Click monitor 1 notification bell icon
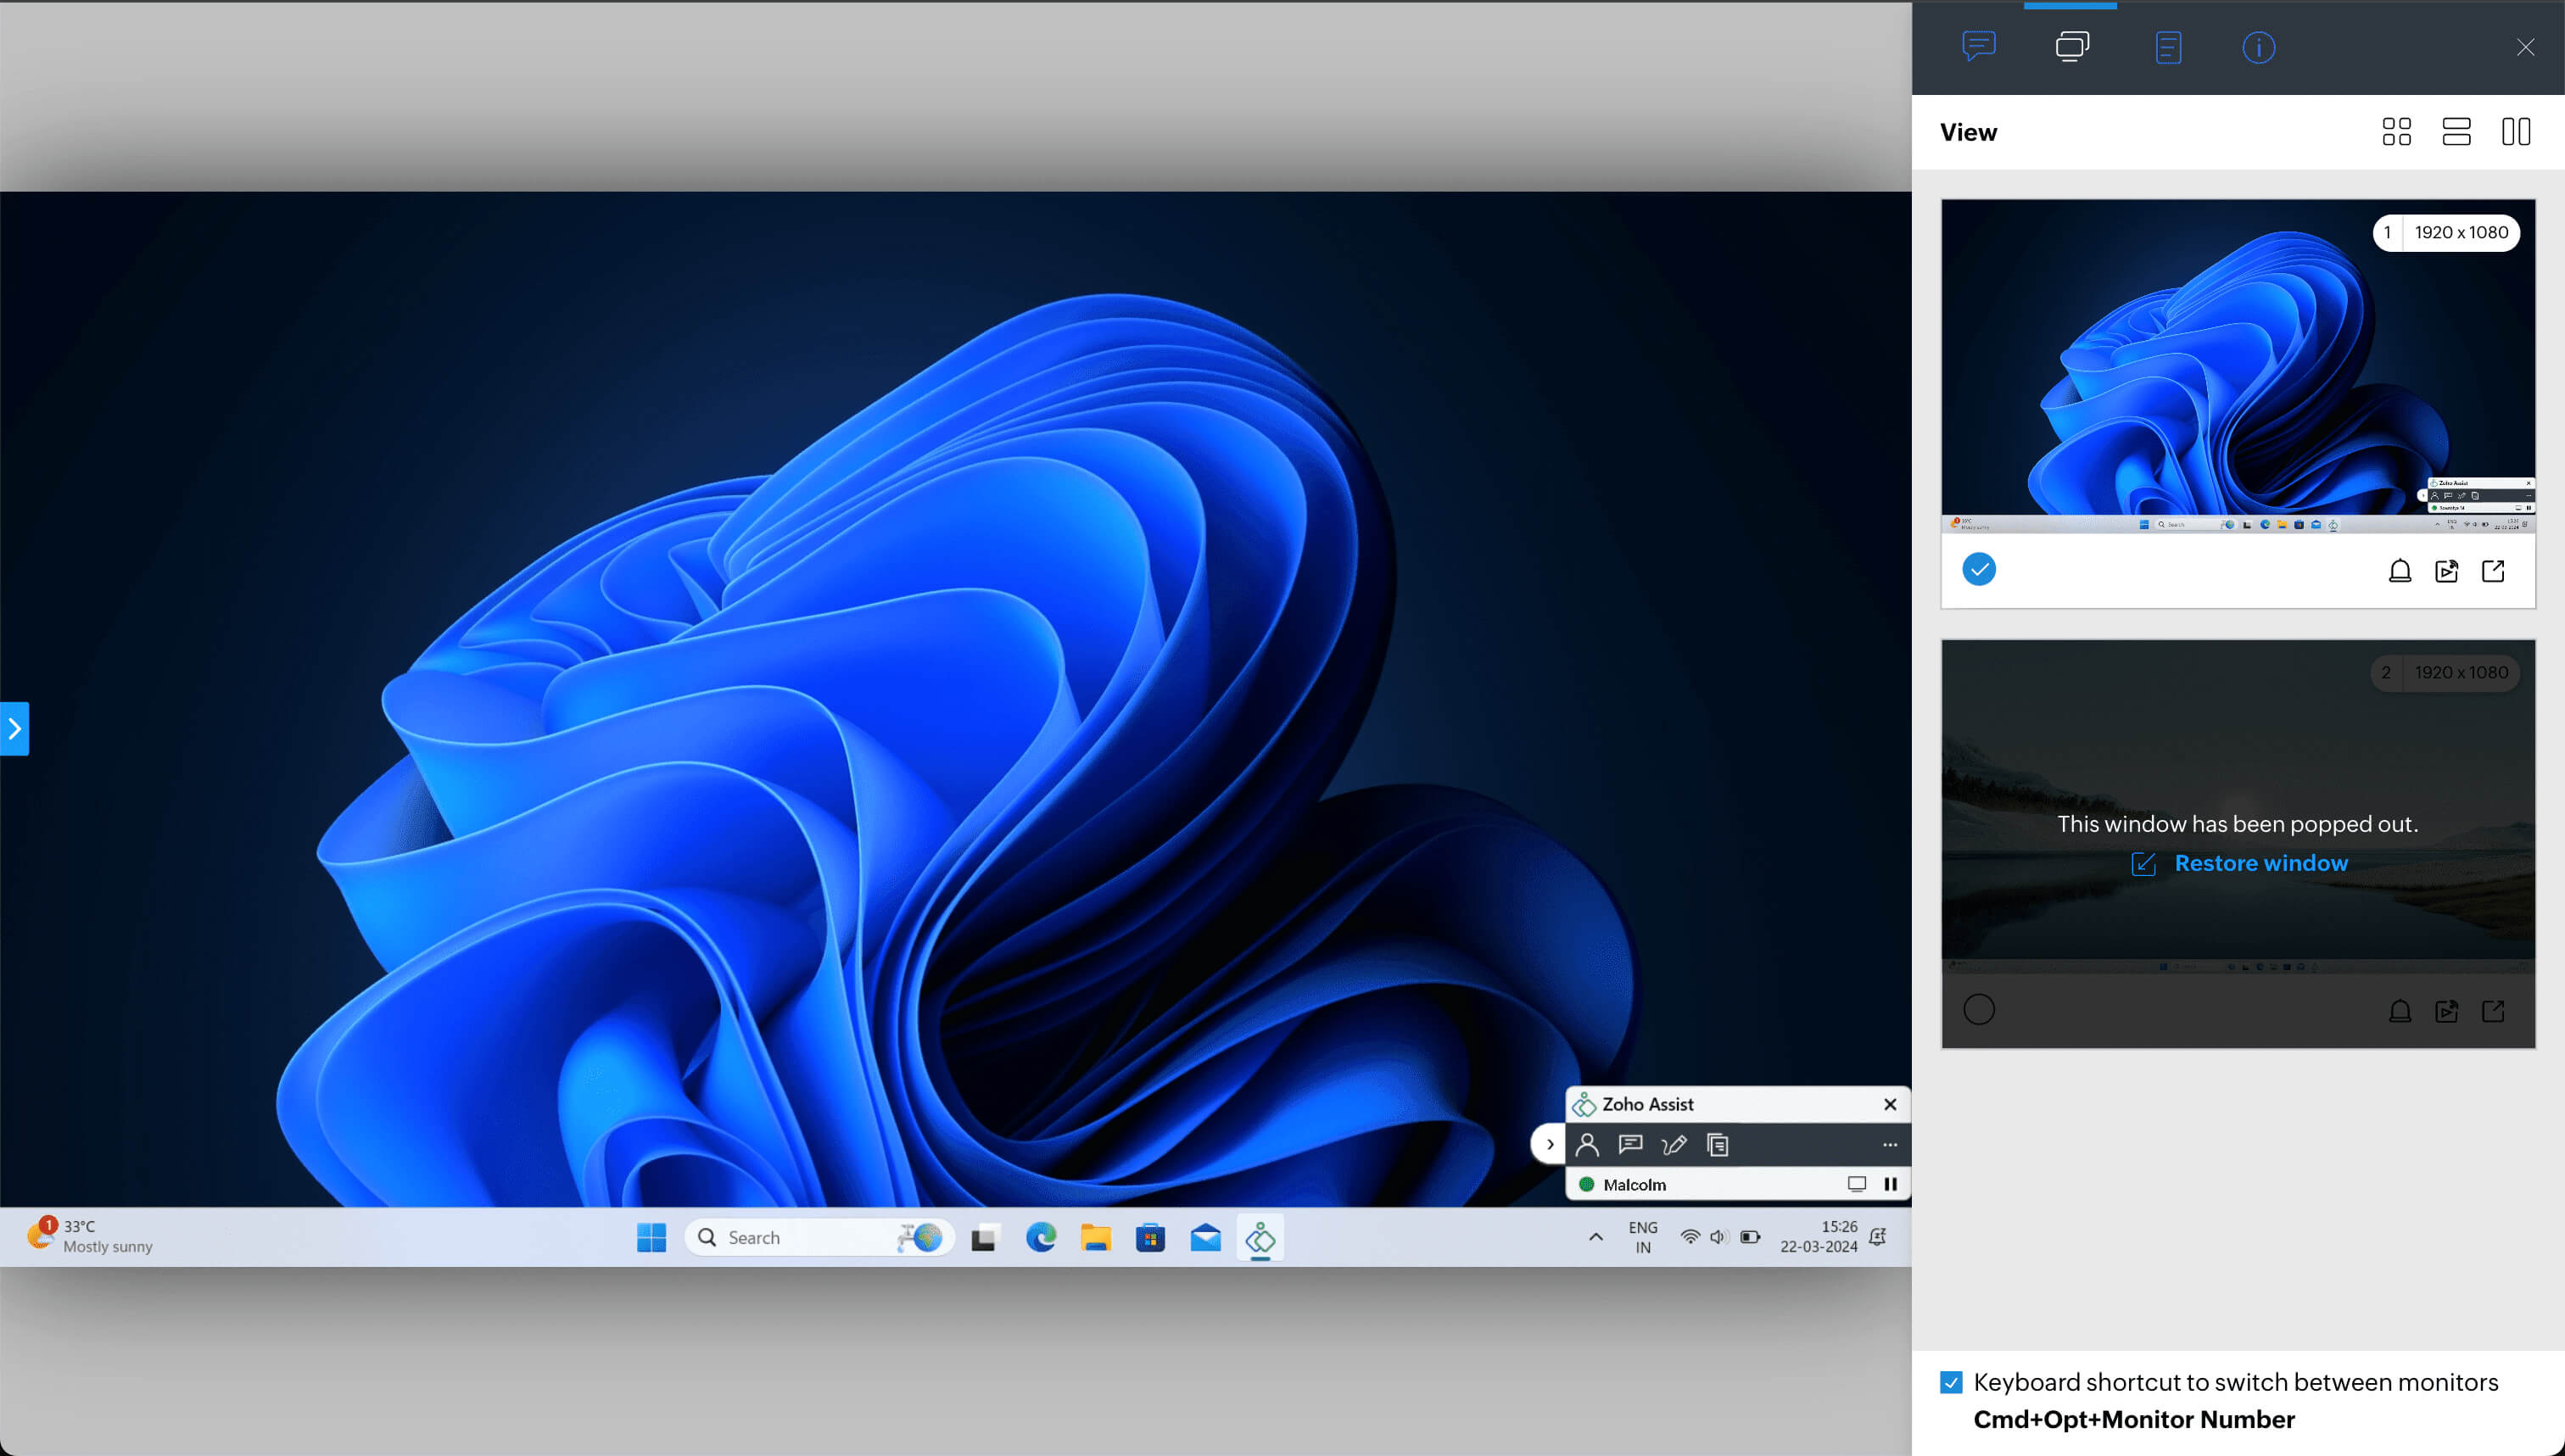The image size is (2565, 1456). (x=2399, y=571)
